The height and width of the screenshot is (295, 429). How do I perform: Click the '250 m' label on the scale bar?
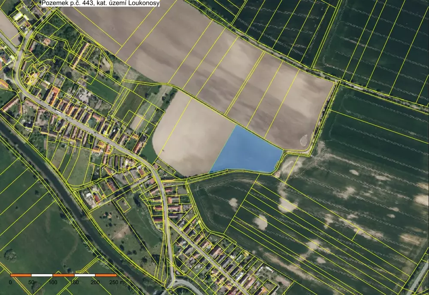click(x=118, y=282)
